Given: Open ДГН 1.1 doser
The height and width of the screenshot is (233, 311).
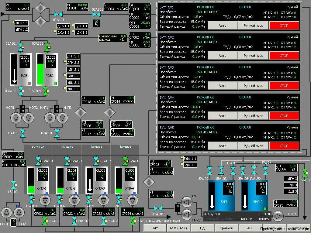Looking at the screenshot, I should 22,23.
